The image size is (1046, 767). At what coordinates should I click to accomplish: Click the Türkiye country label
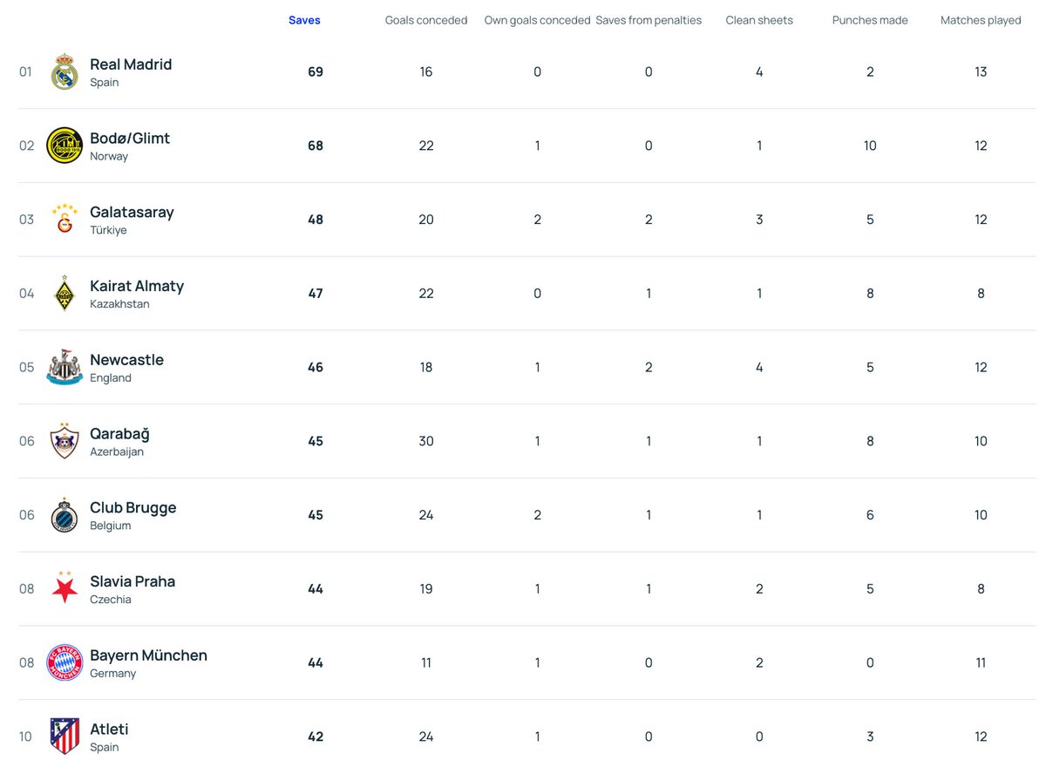point(108,230)
